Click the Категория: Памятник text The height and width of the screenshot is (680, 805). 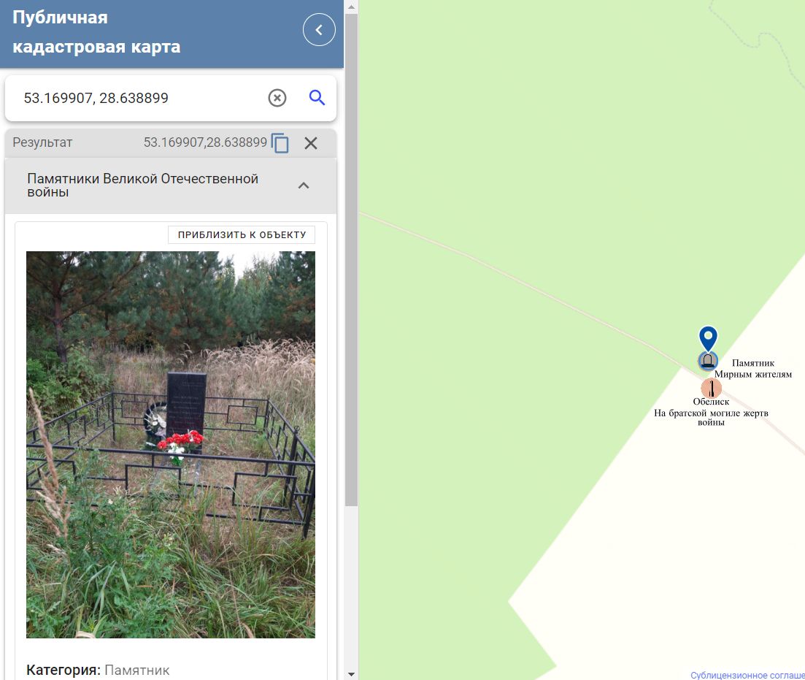tap(98, 671)
